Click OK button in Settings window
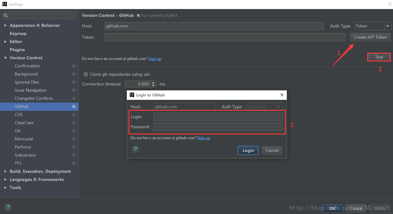Viewport: 393px width, 214px height. [333, 208]
